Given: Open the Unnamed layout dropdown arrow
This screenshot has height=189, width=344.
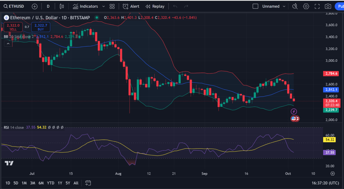Looking at the screenshot, I should pos(284,6).
